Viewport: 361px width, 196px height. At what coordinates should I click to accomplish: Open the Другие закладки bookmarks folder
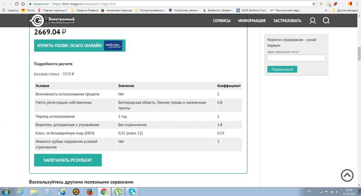coord(345,10)
